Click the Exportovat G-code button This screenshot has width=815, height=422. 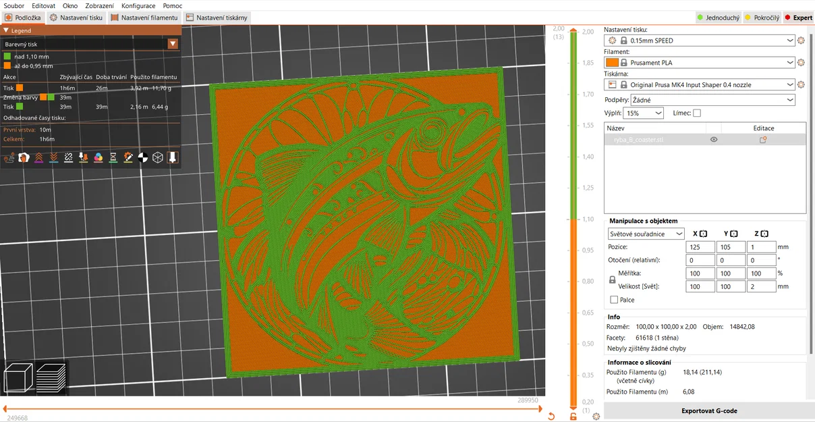709,411
